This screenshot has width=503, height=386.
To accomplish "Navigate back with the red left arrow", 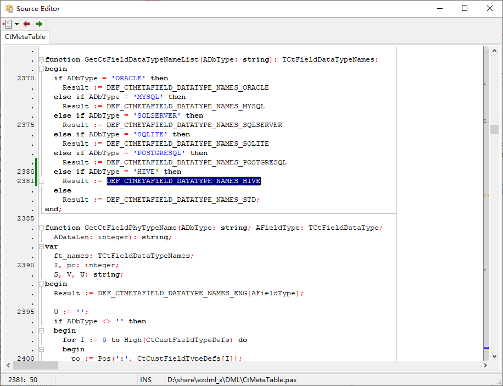I will pyautogui.click(x=26, y=24).
